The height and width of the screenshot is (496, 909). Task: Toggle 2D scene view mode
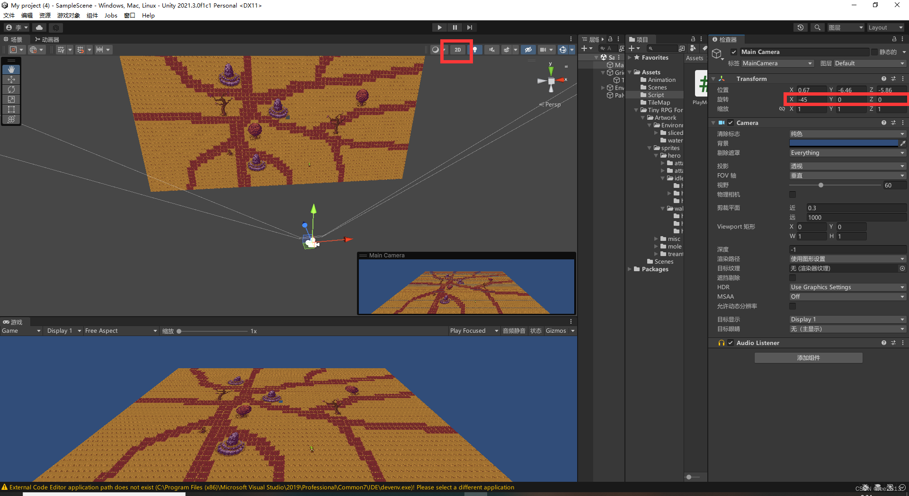pos(457,50)
